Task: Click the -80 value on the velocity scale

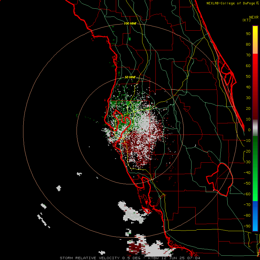Action: pyautogui.click(x=247, y=216)
